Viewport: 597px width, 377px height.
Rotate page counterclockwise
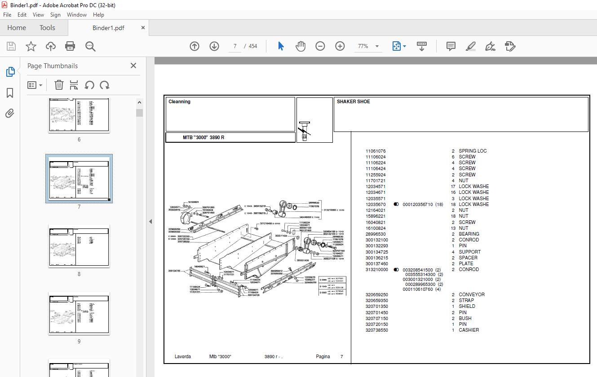(x=89, y=85)
